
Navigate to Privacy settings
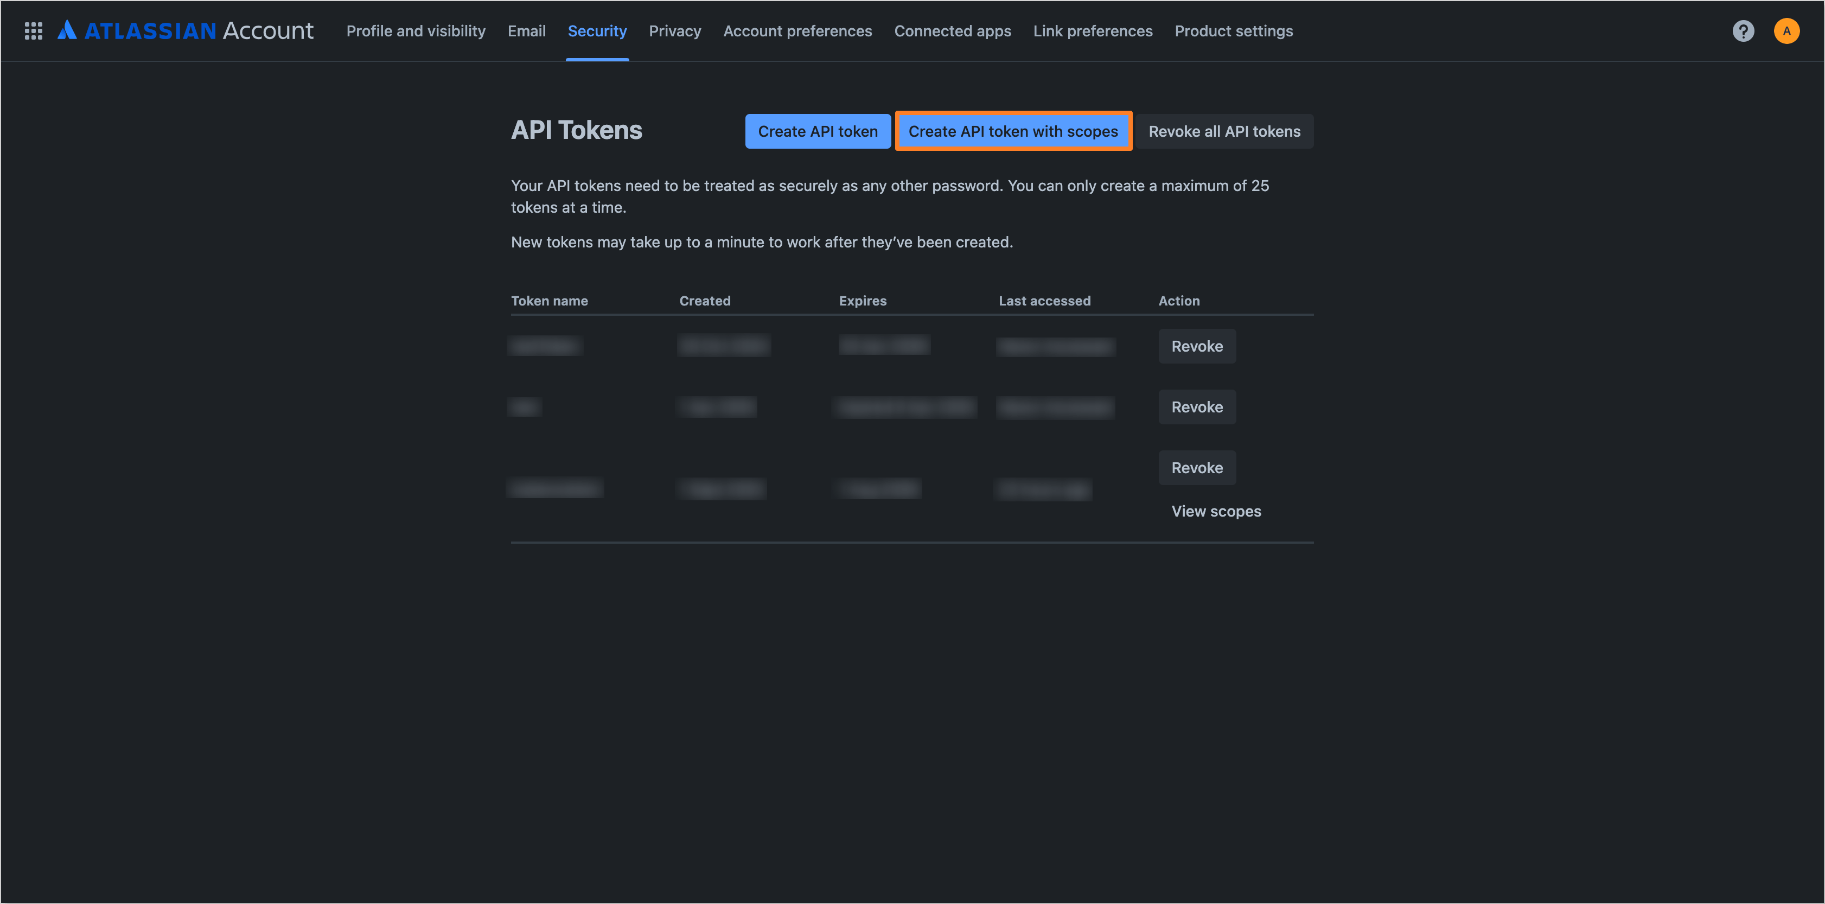click(674, 30)
